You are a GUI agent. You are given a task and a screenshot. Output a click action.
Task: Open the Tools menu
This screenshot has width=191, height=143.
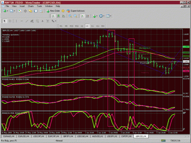tap(39, 6)
